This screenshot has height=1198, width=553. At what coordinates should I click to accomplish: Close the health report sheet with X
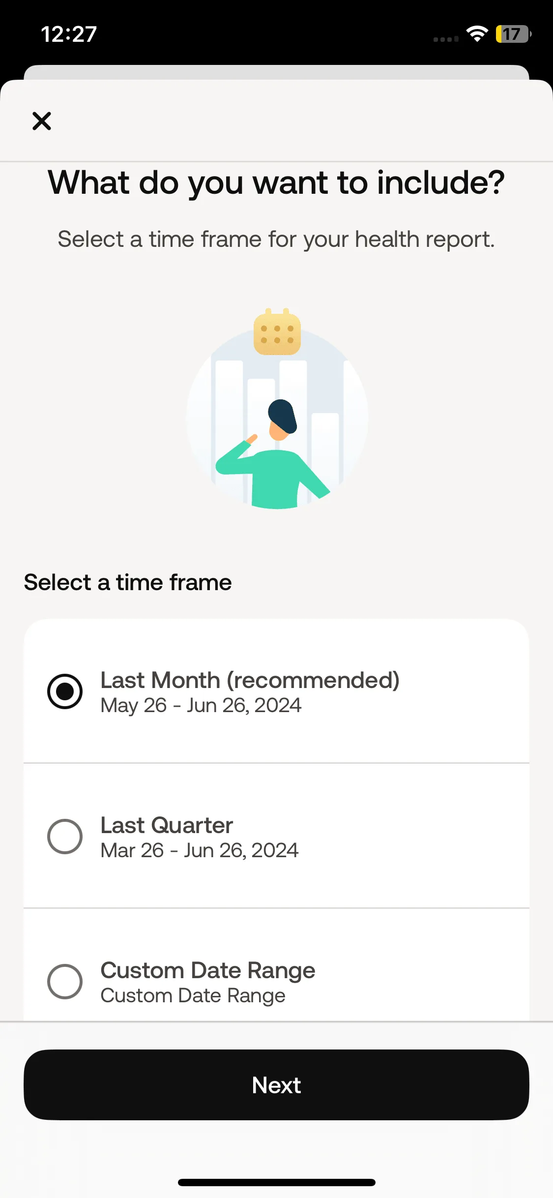42,120
